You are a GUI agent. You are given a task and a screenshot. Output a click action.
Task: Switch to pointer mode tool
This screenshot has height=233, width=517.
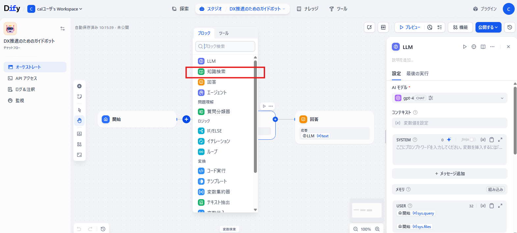(x=79, y=110)
